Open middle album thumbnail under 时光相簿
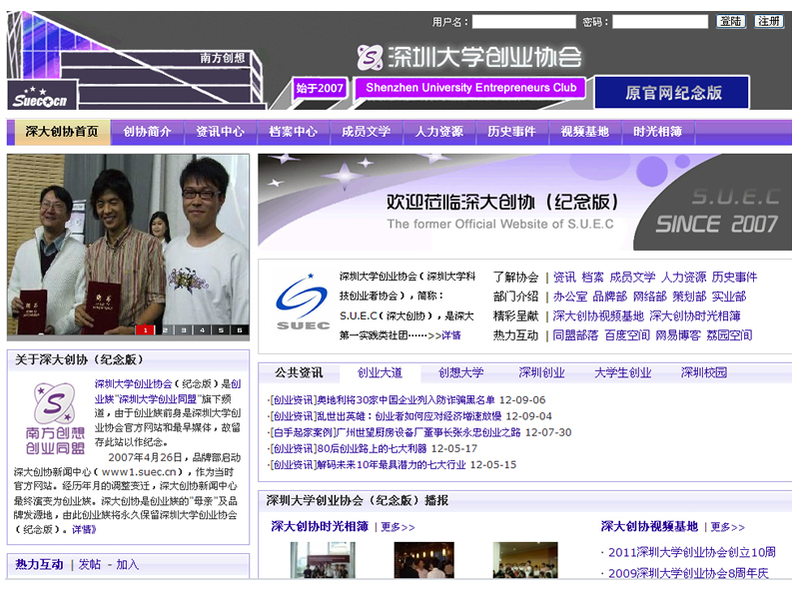 point(423,560)
